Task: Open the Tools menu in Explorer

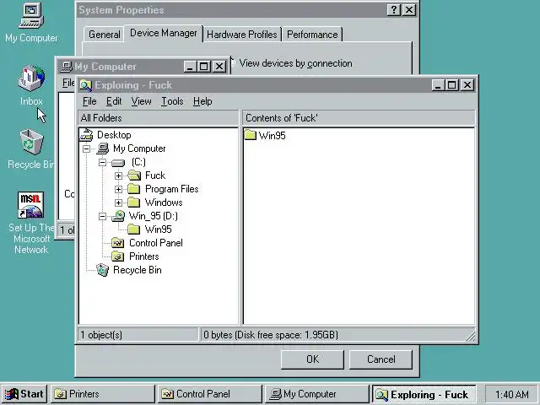Action: pyautogui.click(x=172, y=101)
